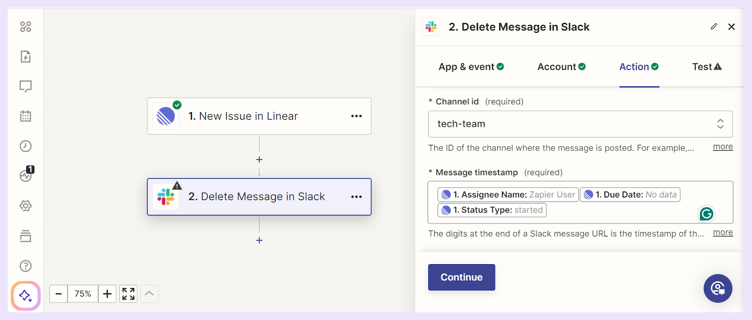
Task: Click the 75% zoom level field
Action: [x=83, y=294]
